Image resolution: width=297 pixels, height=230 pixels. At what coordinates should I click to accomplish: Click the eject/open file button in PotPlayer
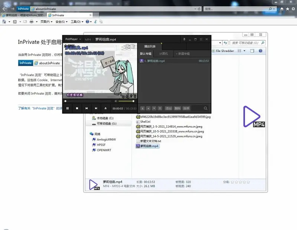[x=105, y=108]
